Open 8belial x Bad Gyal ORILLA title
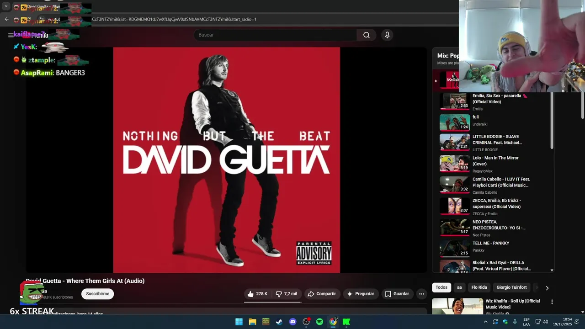Screen dimensions: 585x329 (501, 266)
